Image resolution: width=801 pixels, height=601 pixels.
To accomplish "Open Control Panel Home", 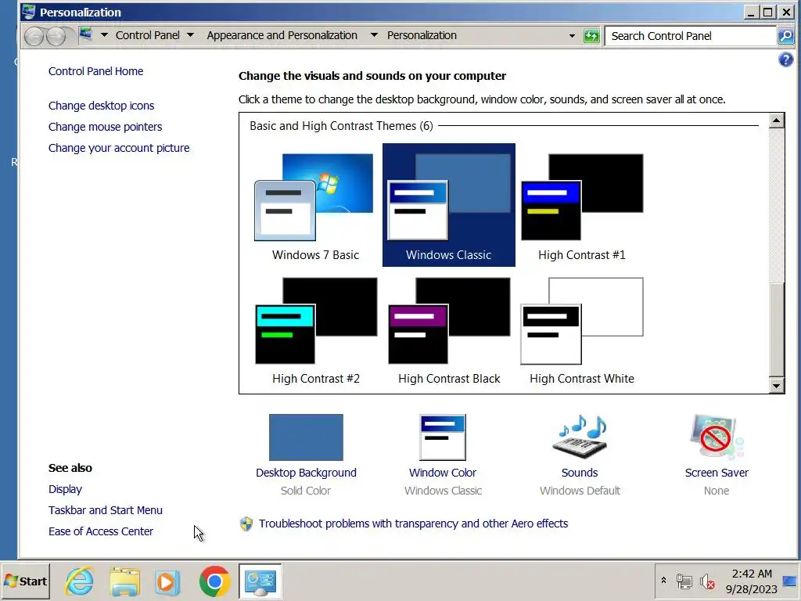I will [x=95, y=71].
